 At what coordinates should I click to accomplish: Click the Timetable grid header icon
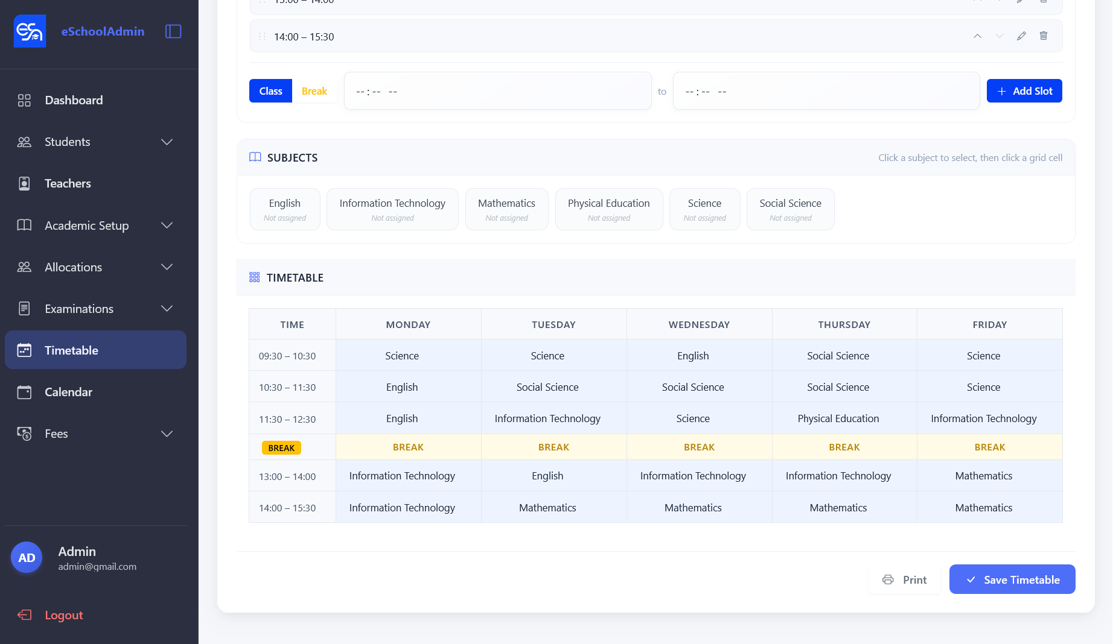click(255, 277)
